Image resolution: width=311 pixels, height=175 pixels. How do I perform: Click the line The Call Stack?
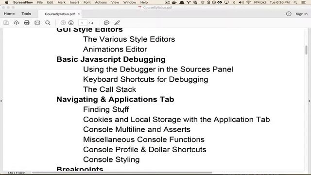pyautogui.click(x=109, y=89)
